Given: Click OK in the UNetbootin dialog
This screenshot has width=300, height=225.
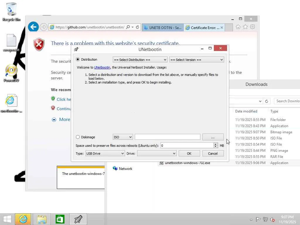Looking at the screenshot, I should (x=189, y=154).
